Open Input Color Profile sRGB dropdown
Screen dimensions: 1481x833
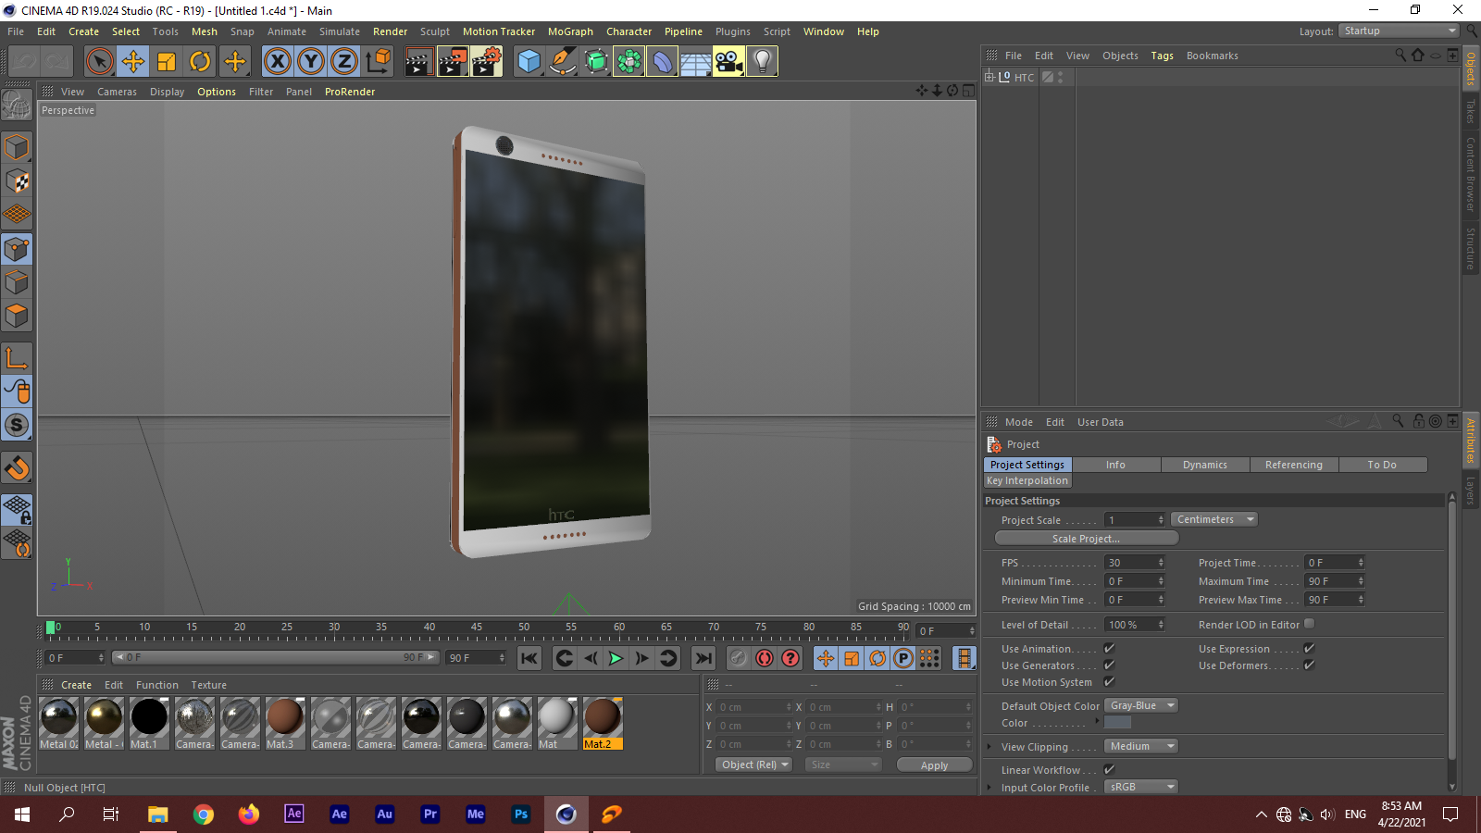click(1140, 787)
